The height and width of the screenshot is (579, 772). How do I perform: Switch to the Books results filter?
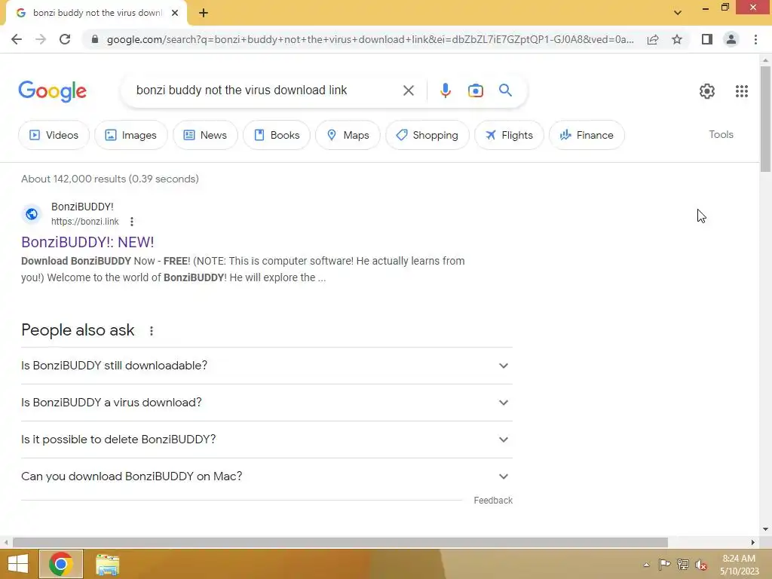coord(277,135)
